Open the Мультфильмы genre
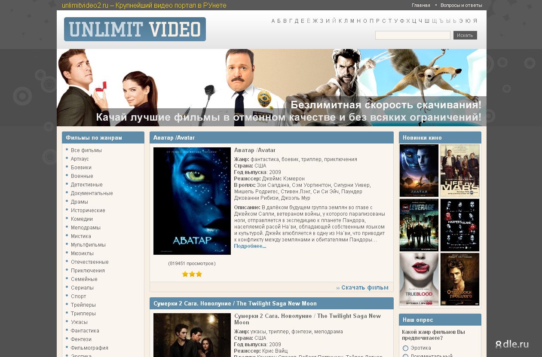This screenshot has height=357, width=542. [88, 245]
